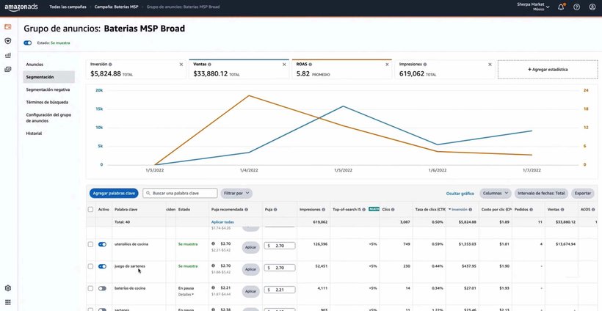Screen dimensions: 602x311
Task: Open the creative assets image sidebar icon
Action: coord(7,70)
